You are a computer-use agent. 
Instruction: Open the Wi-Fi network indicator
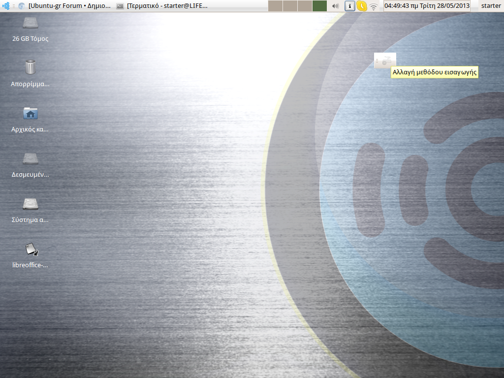pos(374,6)
